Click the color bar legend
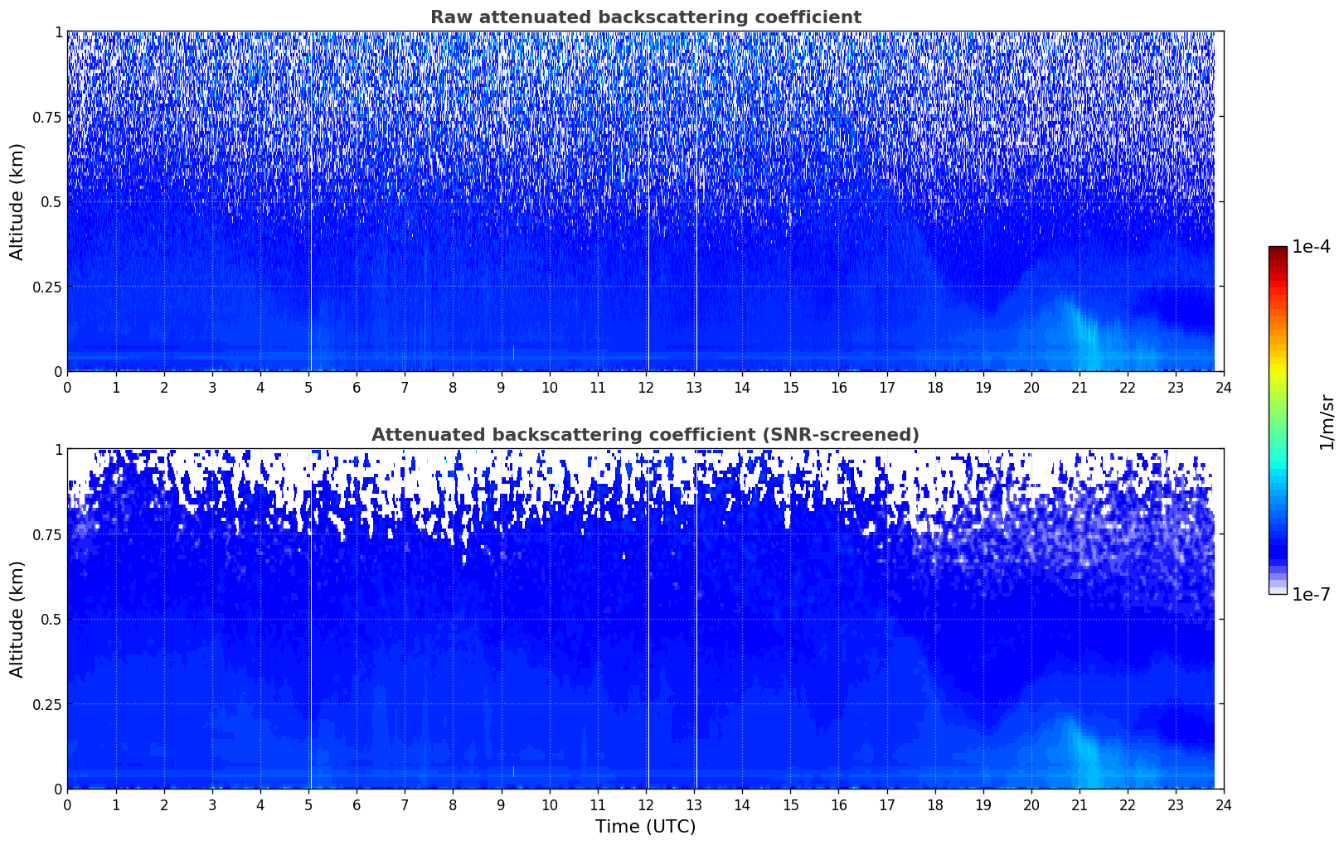Screen dimensions: 1344x845 point(1278,420)
